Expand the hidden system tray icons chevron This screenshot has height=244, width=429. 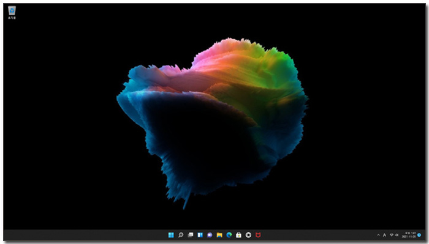pos(378,235)
